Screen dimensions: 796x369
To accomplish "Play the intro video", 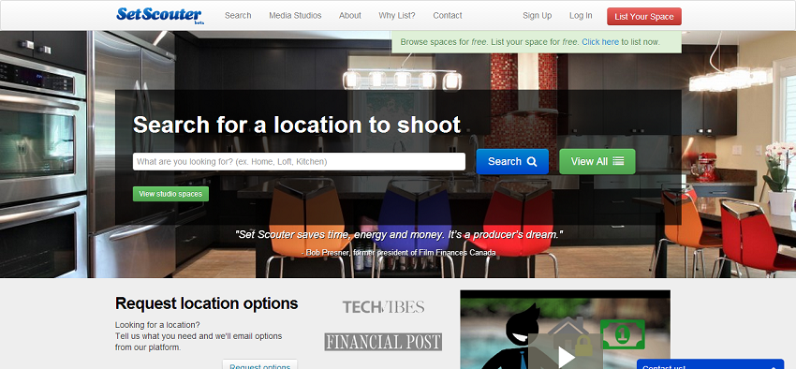I will pyautogui.click(x=566, y=357).
